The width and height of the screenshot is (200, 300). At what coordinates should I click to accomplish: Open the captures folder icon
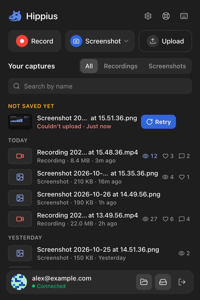(144, 282)
